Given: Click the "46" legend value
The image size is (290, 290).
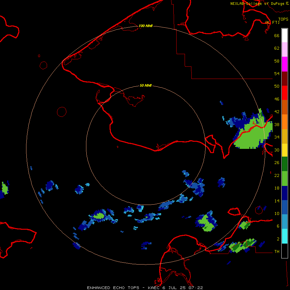Looking at the screenshot, I should (277, 99).
